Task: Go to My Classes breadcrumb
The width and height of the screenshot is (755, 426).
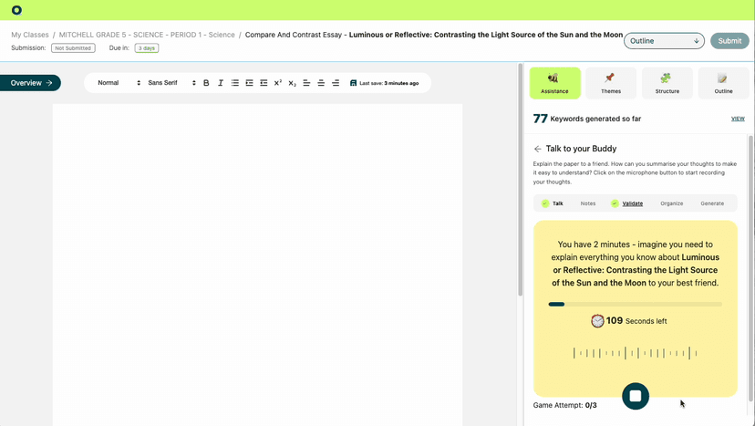Action: (30, 35)
